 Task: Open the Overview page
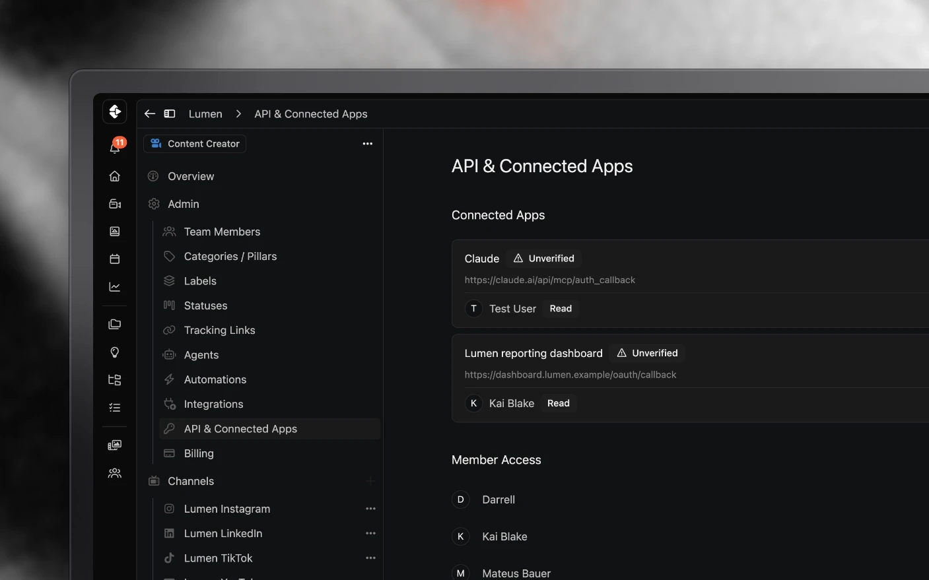191,176
